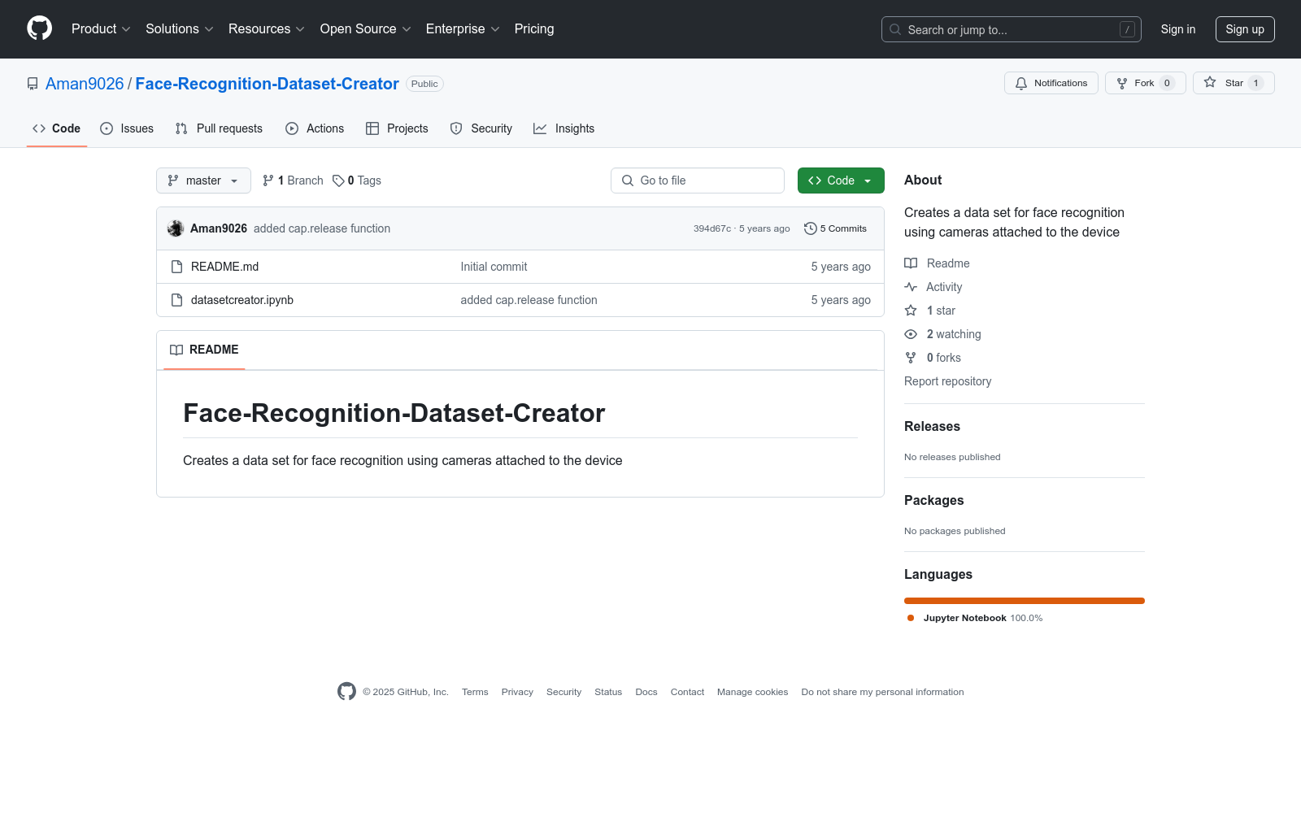Click the Readme book icon in About
This screenshot has height=813, width=1301.
911,263
